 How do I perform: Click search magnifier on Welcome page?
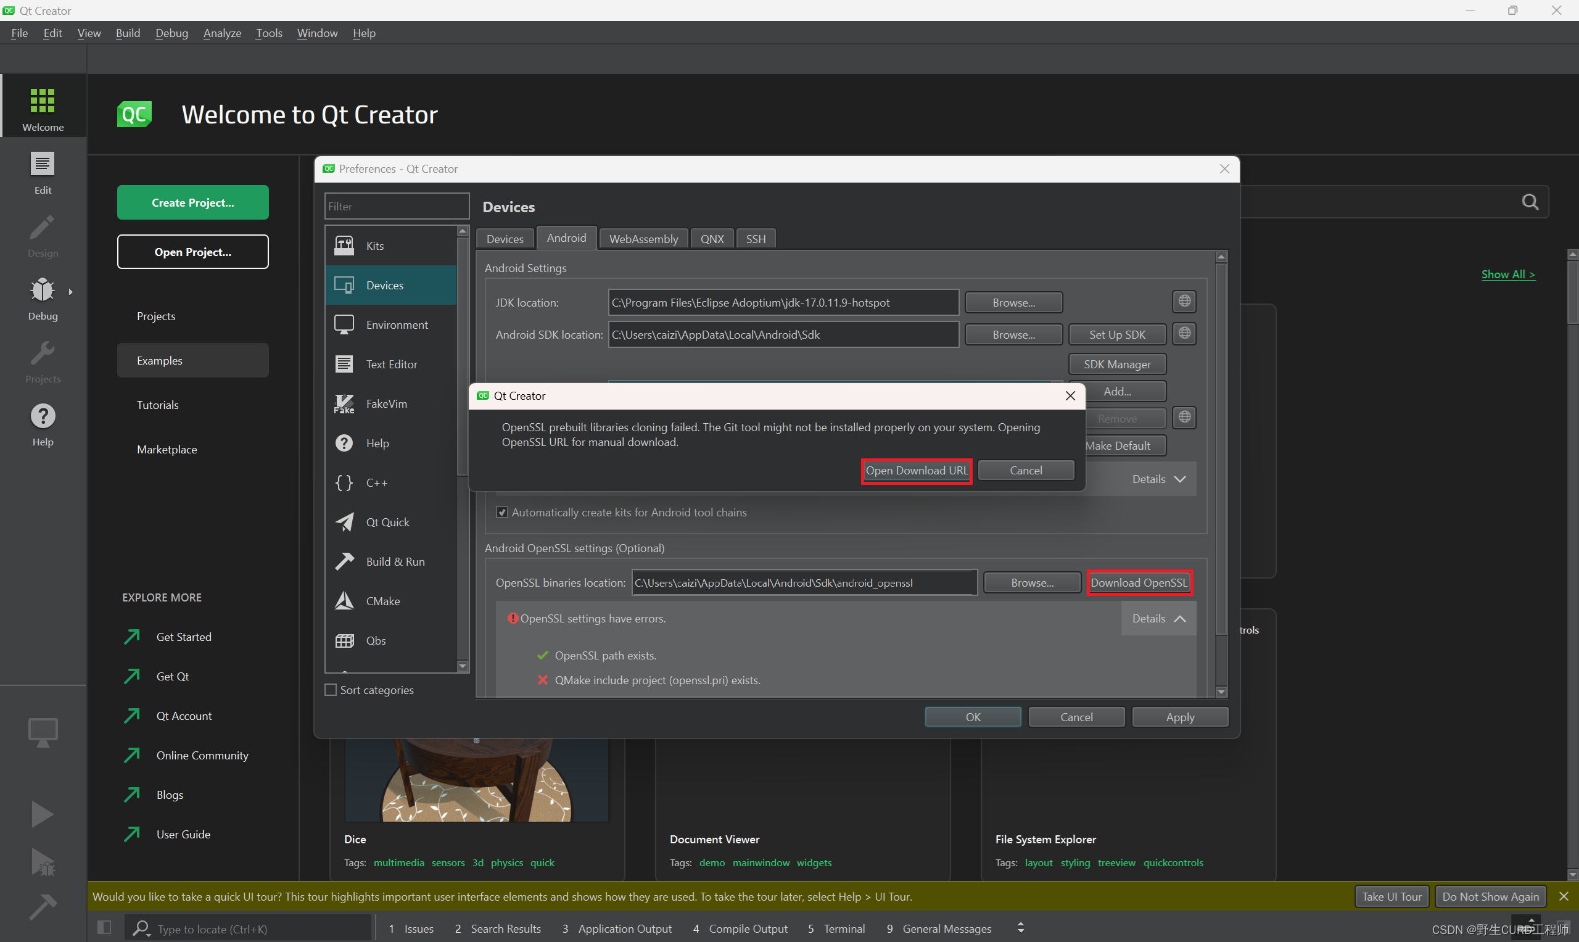pos(1530,202)
